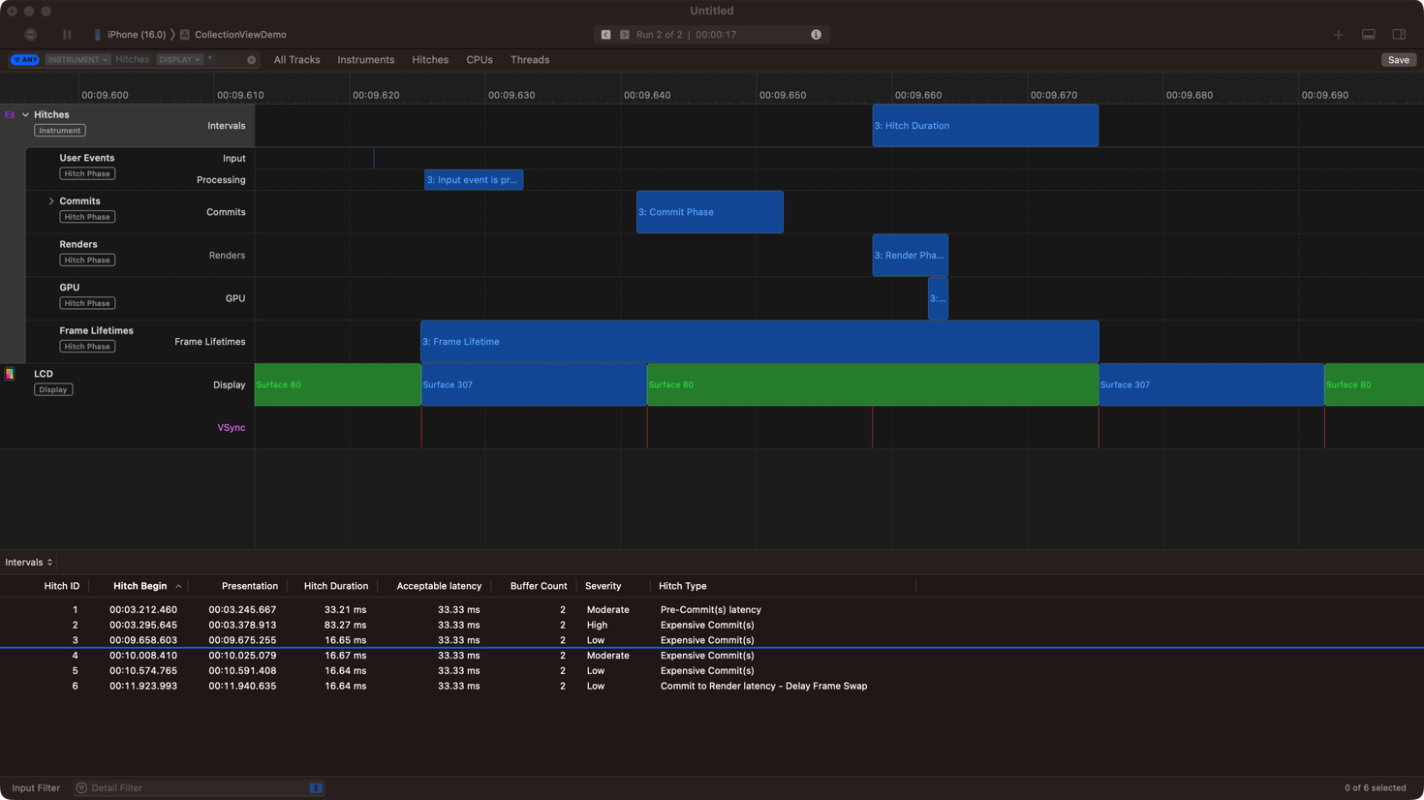Select hitch row 1 Pre-Commit(s) latency
Screen dimensions: 1424x800
pos(712,610)
